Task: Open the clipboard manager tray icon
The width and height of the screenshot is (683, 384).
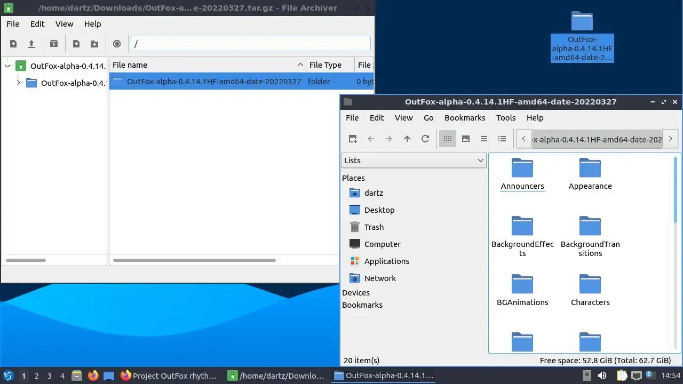Action: [622, 375]
